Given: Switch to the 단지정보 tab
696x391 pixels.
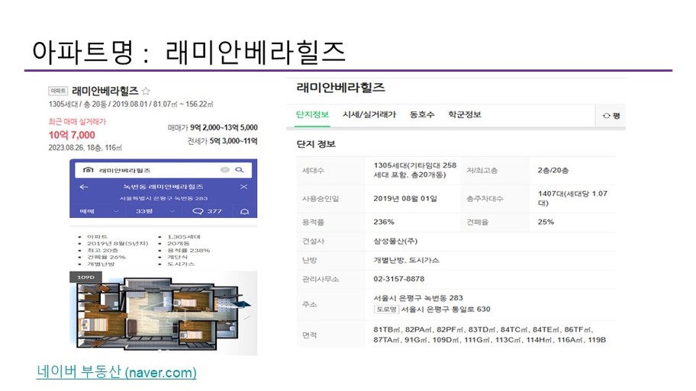Looking at the screenshot, I should coord(312,115).
